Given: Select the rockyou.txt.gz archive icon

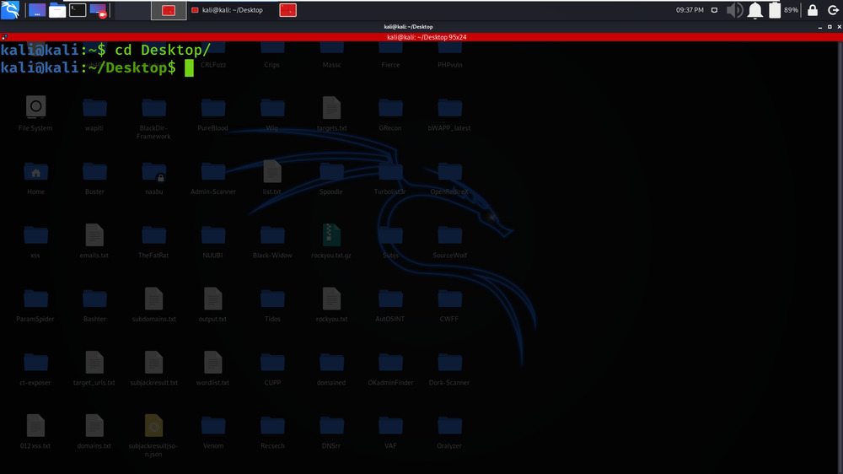Looking at the screenshot, I should point(331,240).
